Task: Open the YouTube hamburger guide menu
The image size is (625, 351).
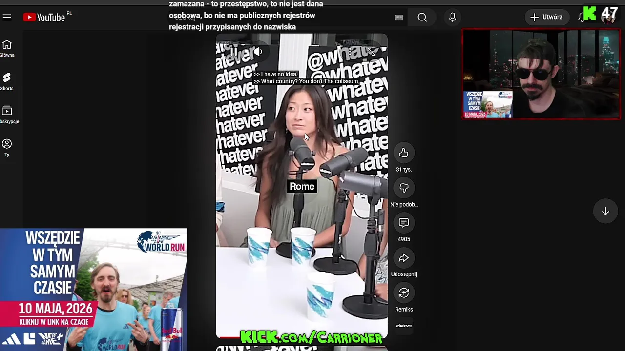Action: tap(7, 18)
